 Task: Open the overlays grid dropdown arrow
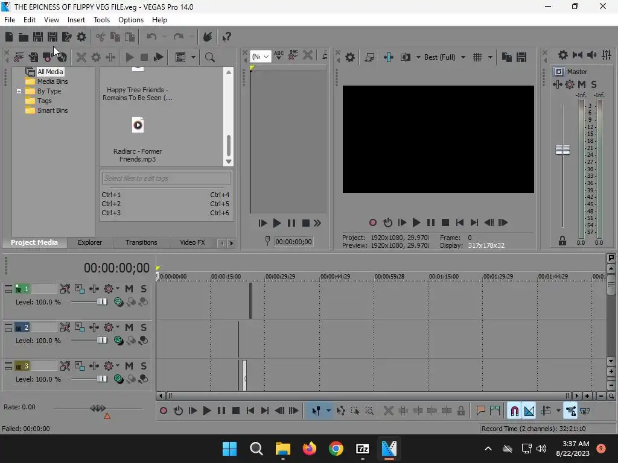tap(490, 57)
